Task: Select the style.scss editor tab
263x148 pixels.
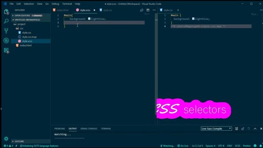Action: [85, 10]
